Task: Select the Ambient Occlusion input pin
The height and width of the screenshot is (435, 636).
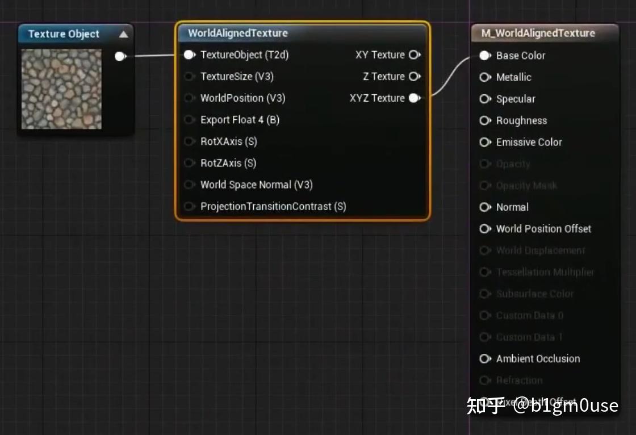Action: (484, 359)
